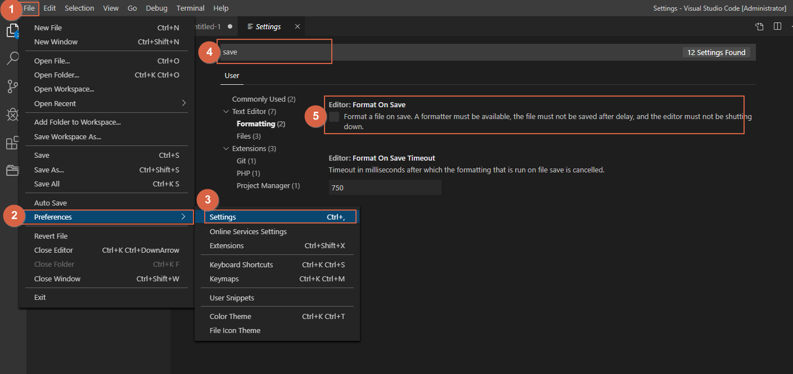The height and width of the screenshot is (374, 793).
Task: Choose New Window from the File menu
Action: click(x=106, y=42)
